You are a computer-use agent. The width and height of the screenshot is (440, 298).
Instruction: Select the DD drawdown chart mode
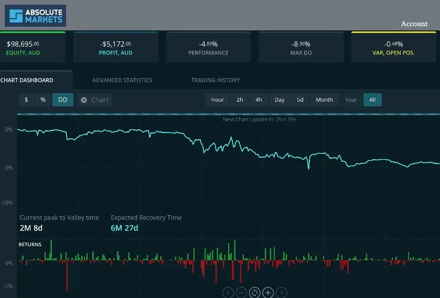point(62,100)
